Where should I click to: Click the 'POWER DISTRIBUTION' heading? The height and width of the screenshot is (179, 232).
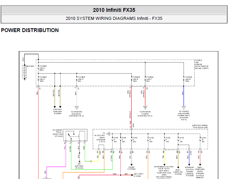[30, 30]
